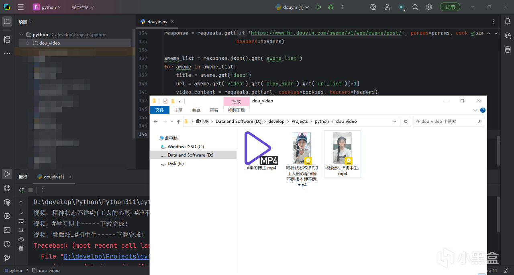Open the 项目 view dropdown

pos(25,22)
